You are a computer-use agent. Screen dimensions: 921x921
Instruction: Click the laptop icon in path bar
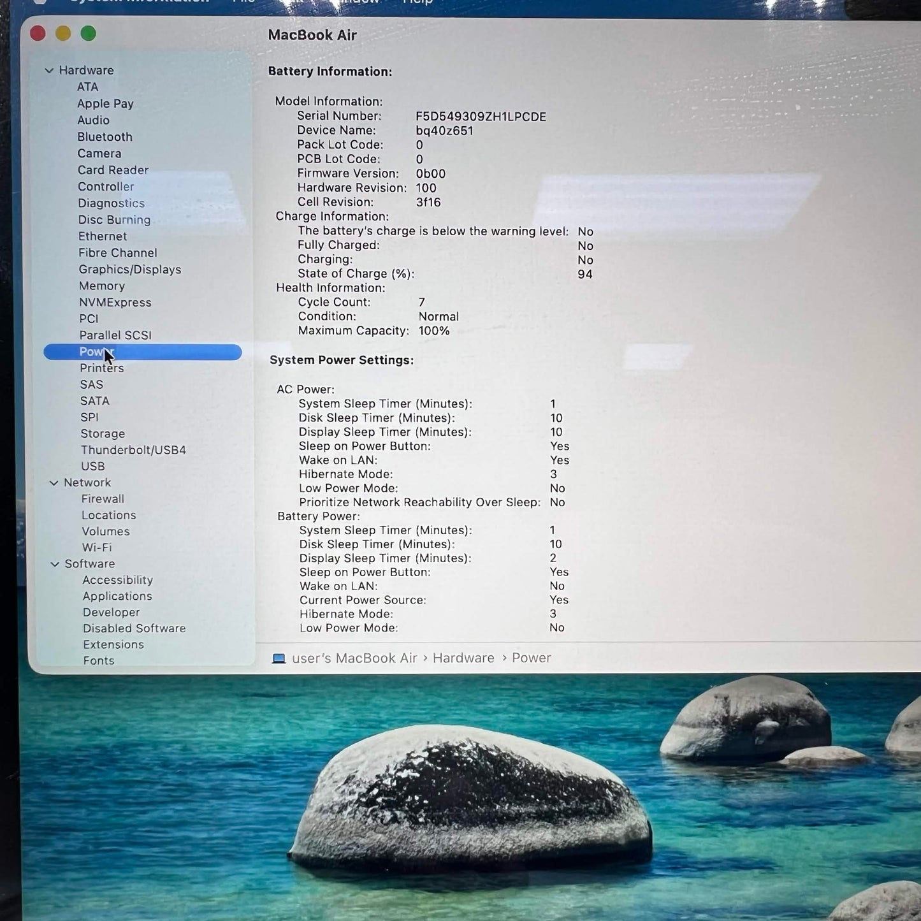coord(279,658)
